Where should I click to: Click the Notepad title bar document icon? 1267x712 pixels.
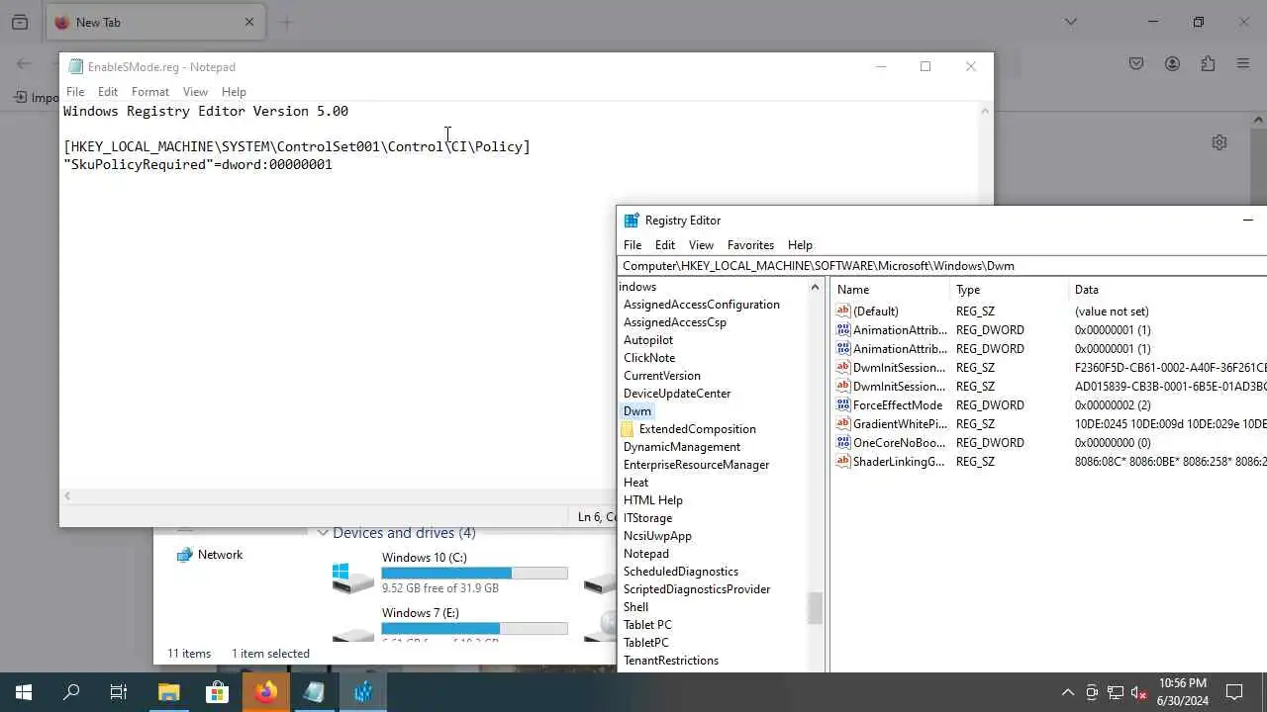click(x=75, y=67)
